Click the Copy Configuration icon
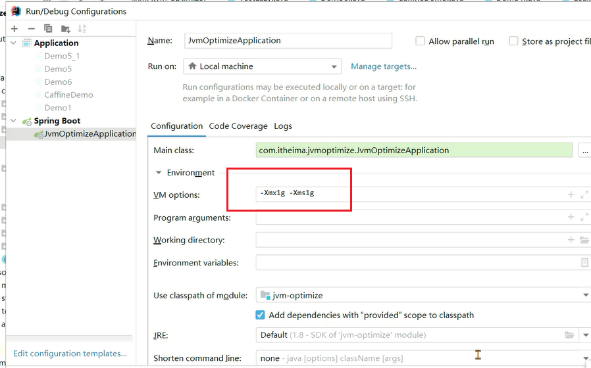This screenshot has width=591, height=368. pos(48,28)
